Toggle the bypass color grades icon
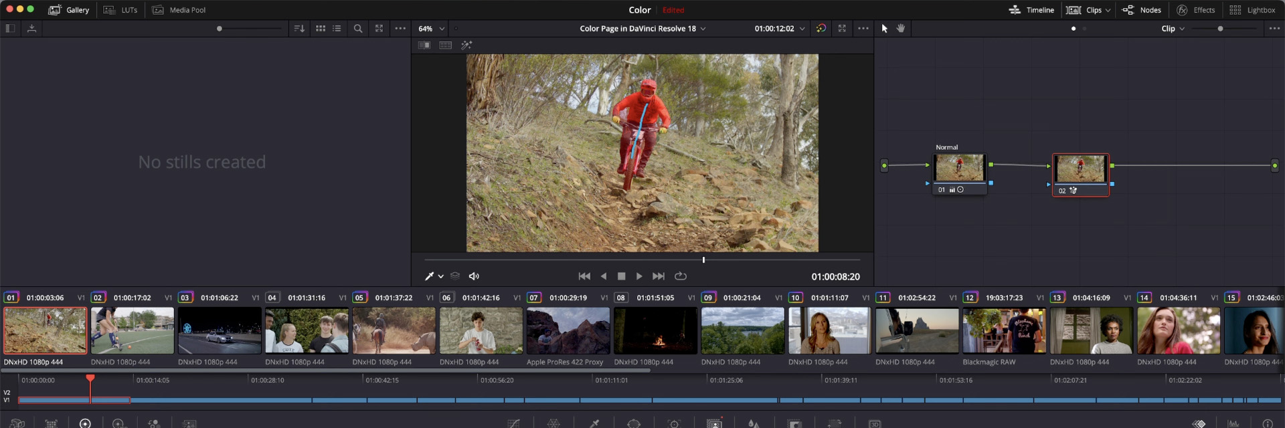The image size is (1285, 428). click(821, 29)
